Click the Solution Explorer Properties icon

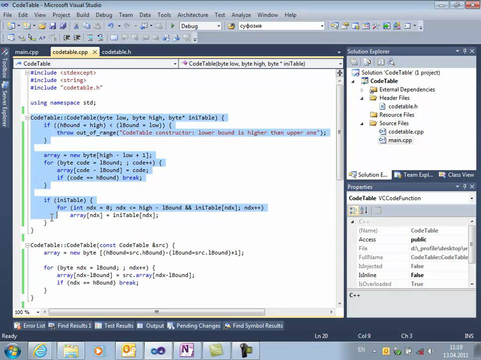354,62
